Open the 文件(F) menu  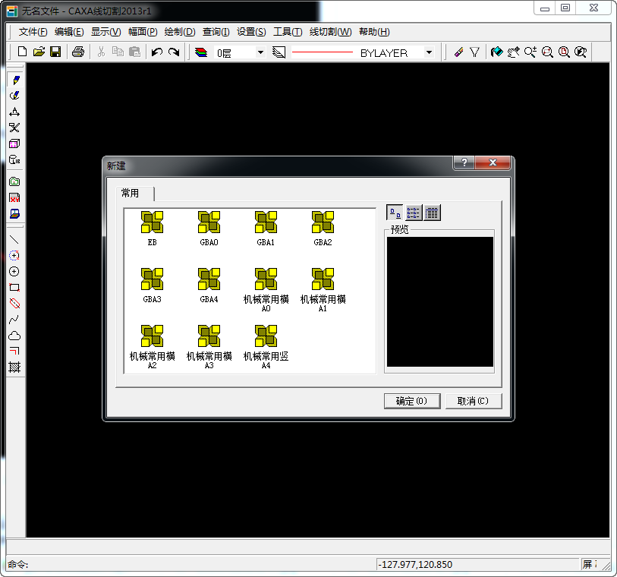tap(33, 32)
